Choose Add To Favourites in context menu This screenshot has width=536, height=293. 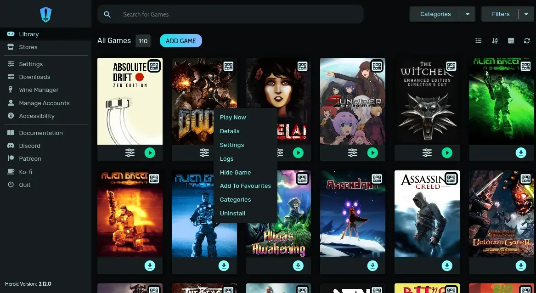pos(246,186)
